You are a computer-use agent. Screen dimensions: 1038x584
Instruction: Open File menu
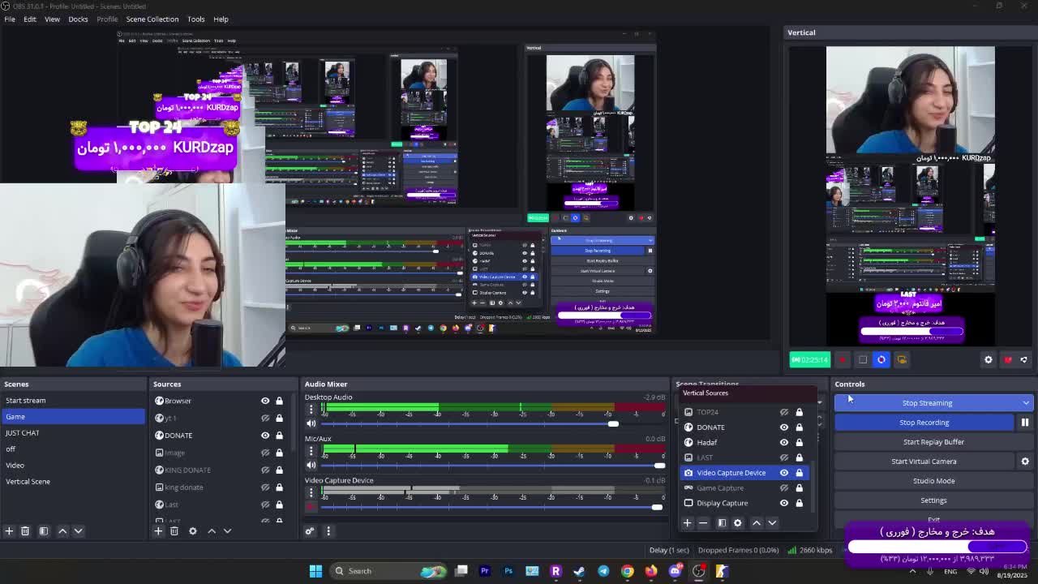tap(10, 19)
